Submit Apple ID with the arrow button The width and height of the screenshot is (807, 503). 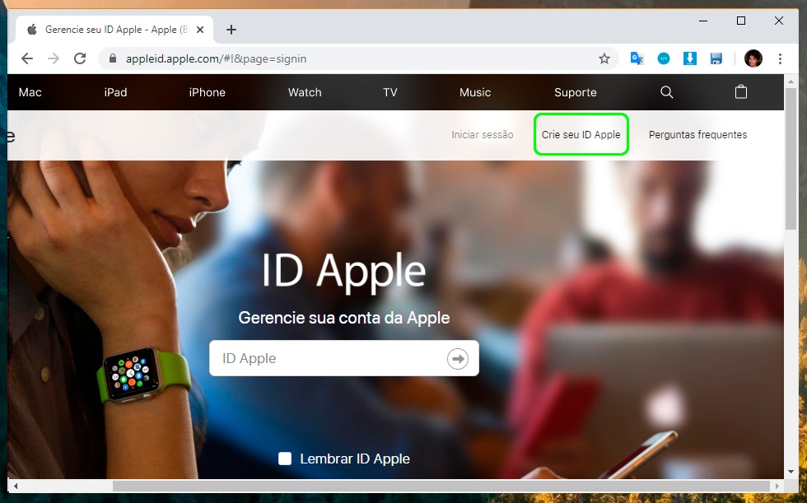tap(458, 358)
